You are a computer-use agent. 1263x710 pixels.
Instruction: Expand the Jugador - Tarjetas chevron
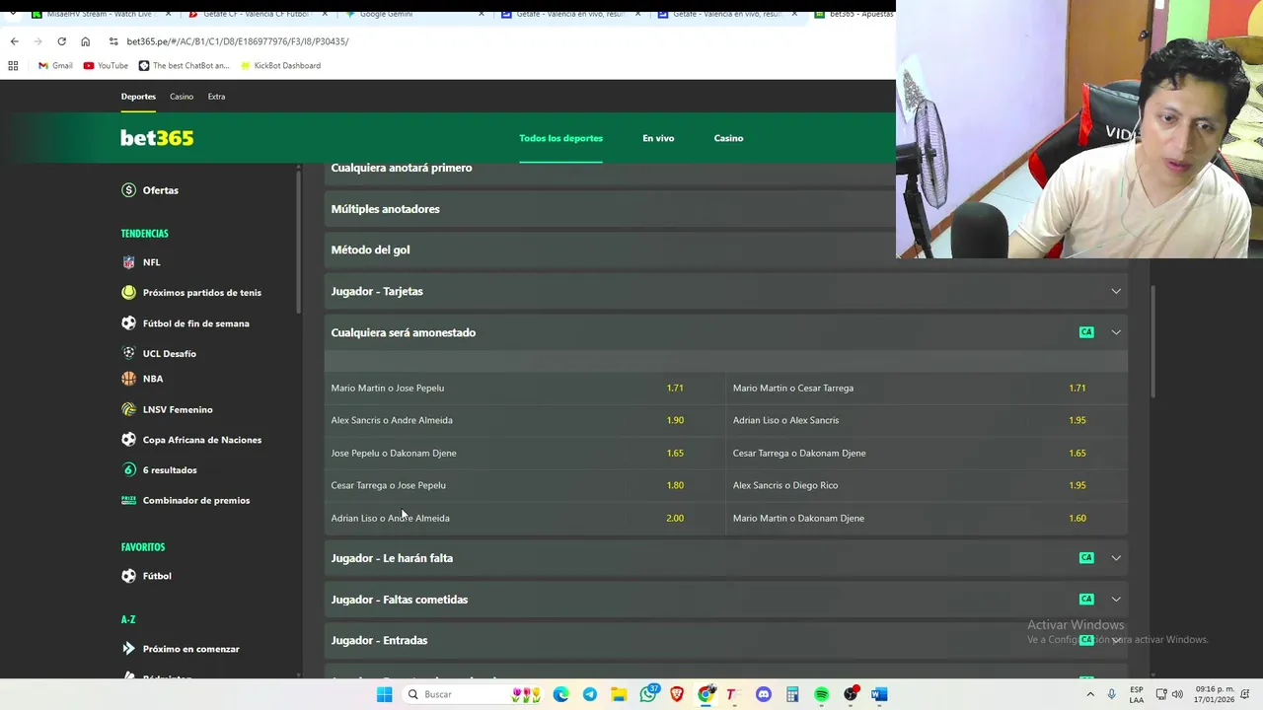(1116, 291)
